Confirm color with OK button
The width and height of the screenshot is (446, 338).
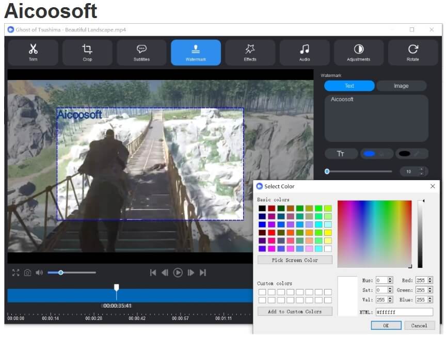click(x=386, y=326)
